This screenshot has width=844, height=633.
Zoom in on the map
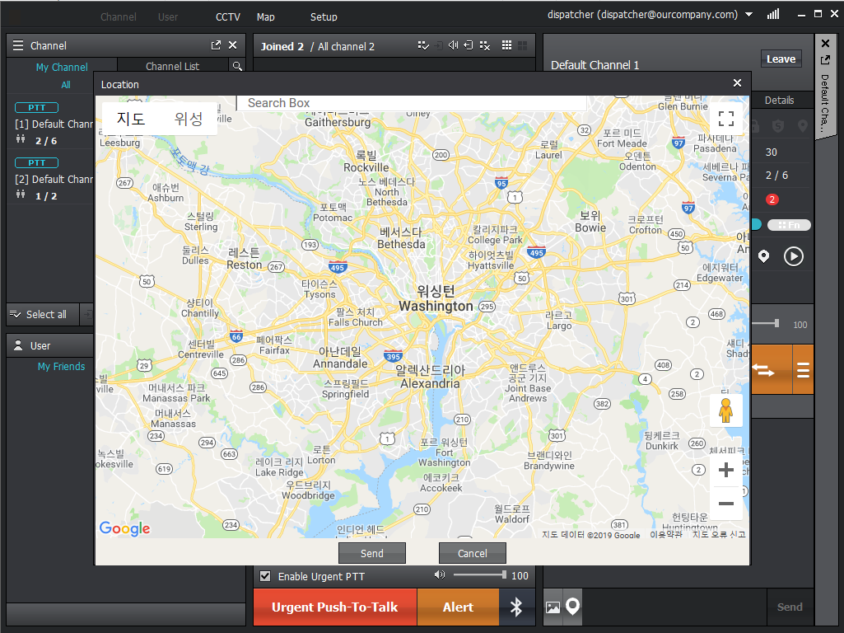coord(725,471)
